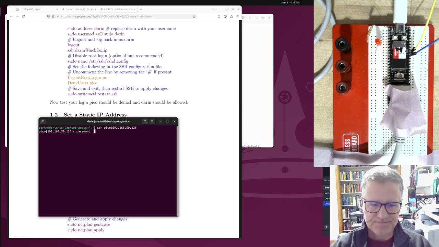Select the LuckFox_SetupGuide.pdf tab
Screen dimensions: 439x247
(x=118, y=9)
